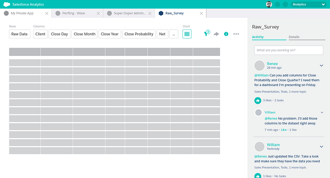
Task: Select the Close Probability column pill
Action: click(x=139, y=34)
